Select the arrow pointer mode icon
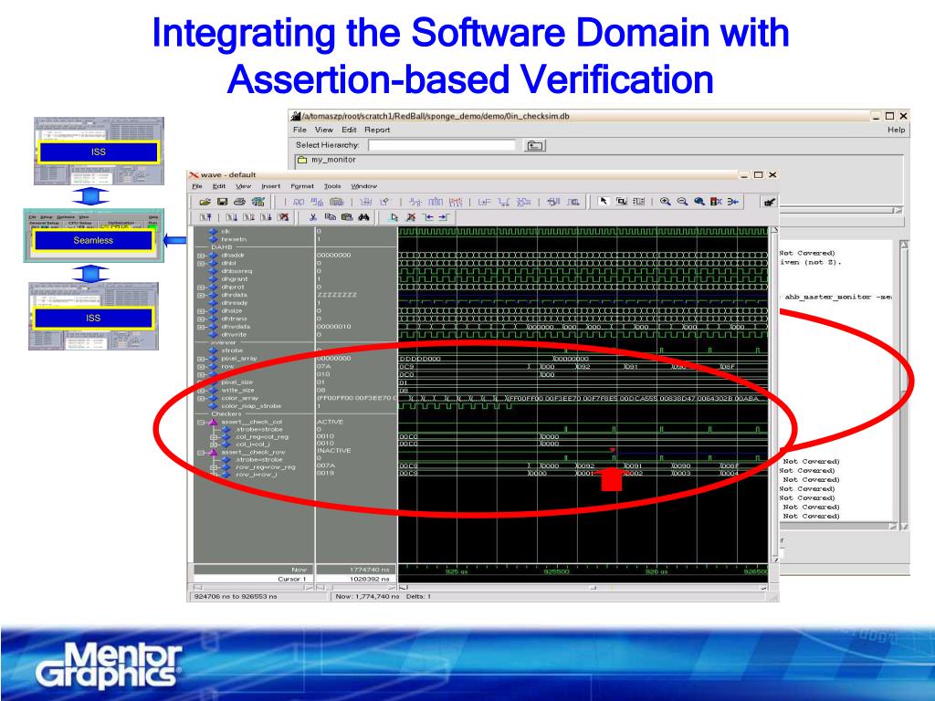Image resolution: width=935 pixels, height=701 pixels. click(603, 202)
